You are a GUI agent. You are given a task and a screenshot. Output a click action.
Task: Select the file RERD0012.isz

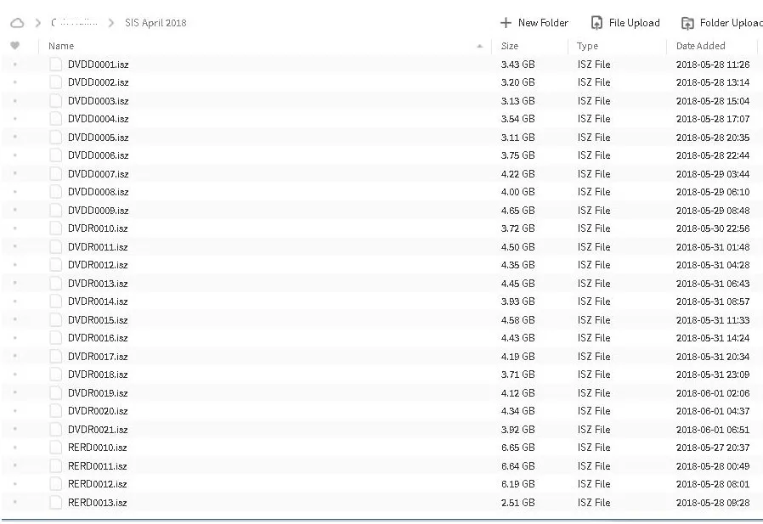98,483
